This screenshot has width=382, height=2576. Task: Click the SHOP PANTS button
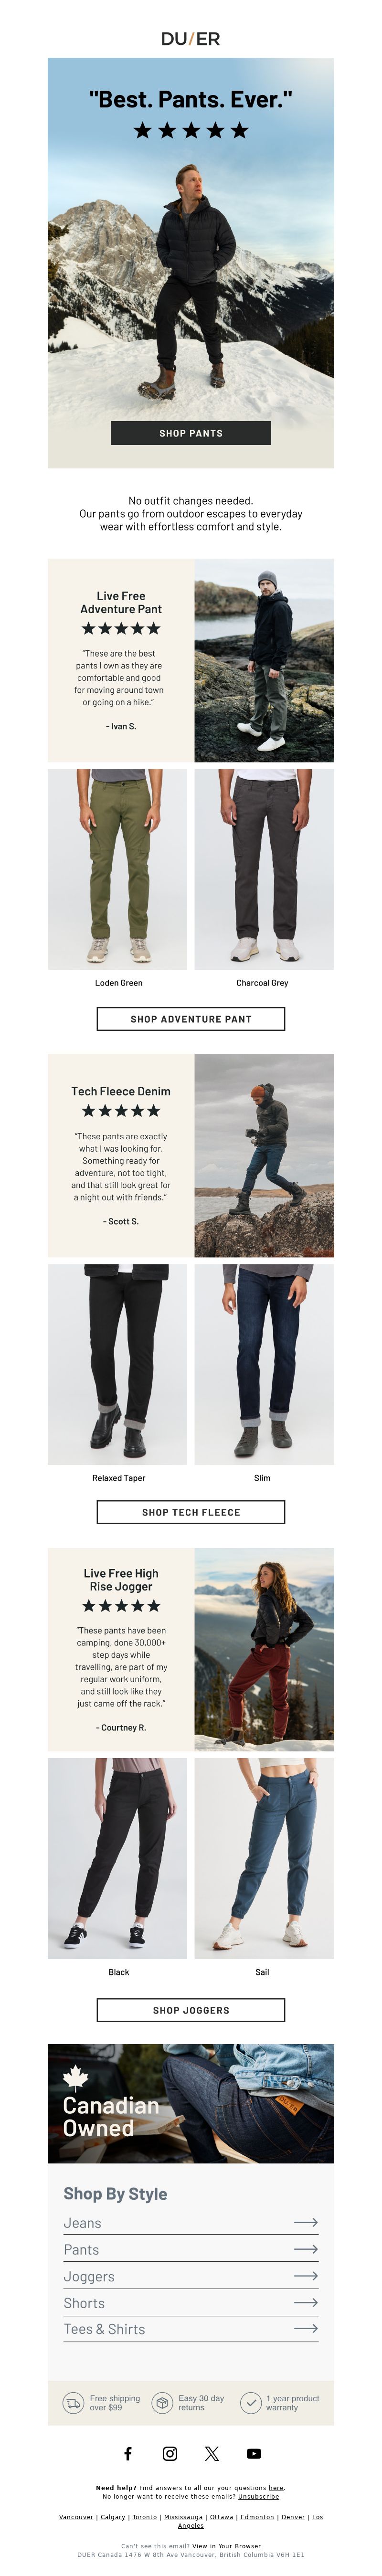(191, 433)
